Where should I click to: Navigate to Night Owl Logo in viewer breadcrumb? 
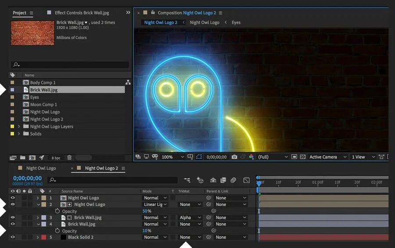(205, 22)
